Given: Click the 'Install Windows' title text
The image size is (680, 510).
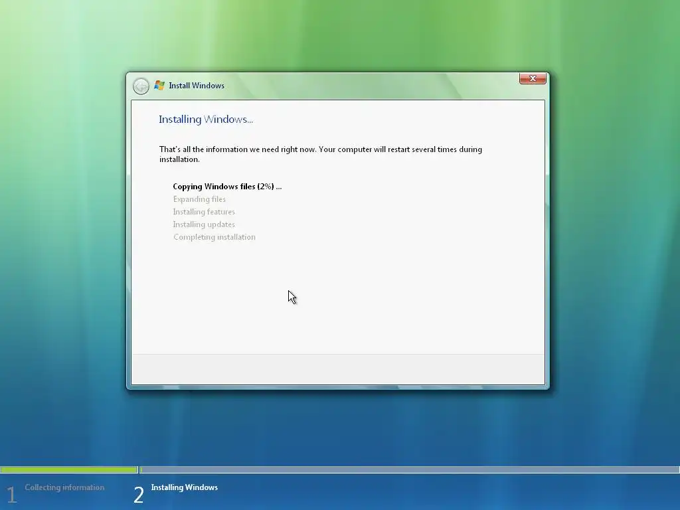Looking at the screenshot, I should coord(197,86).
